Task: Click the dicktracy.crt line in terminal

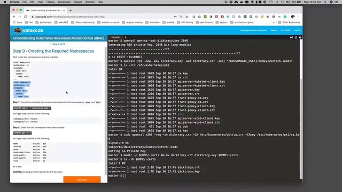Action: (x=154, y=167)
